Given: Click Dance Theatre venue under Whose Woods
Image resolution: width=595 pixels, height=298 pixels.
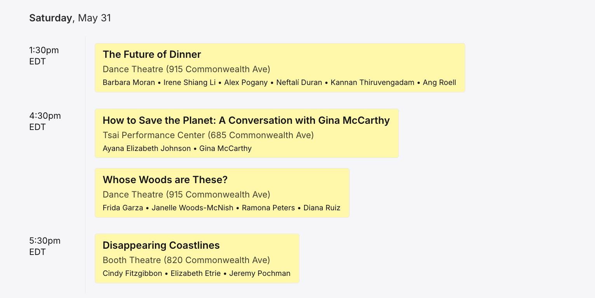Looking at the screenshot, I should (x=186, y=194).
